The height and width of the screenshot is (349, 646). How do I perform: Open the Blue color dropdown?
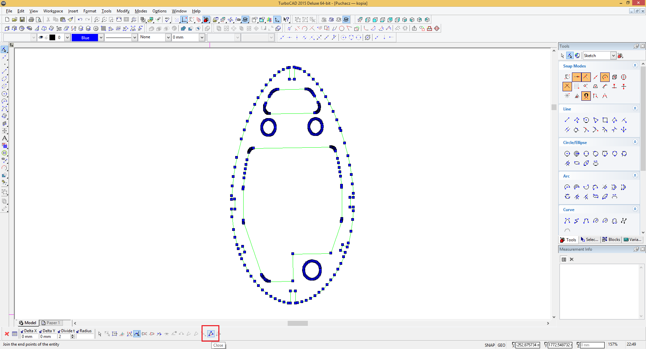point(101,38)
